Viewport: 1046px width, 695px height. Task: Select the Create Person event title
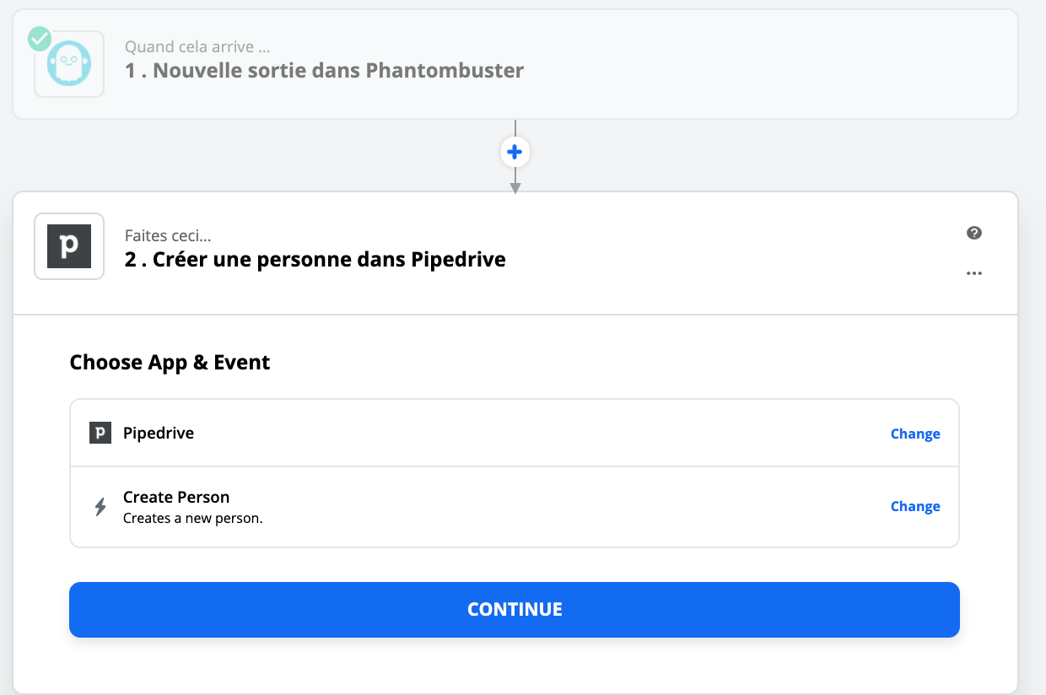(176, 498)
